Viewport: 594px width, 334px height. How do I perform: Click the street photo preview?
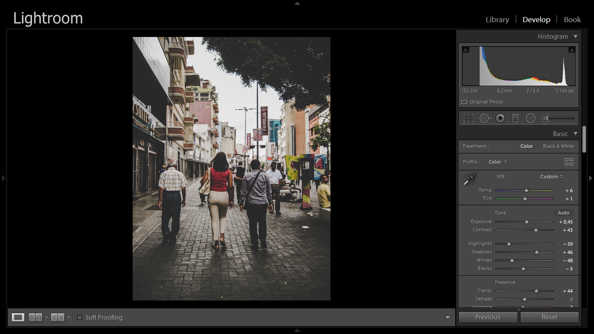[x=231, y=169]
